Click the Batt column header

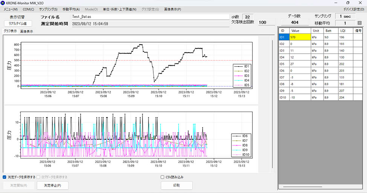point(331,31)
